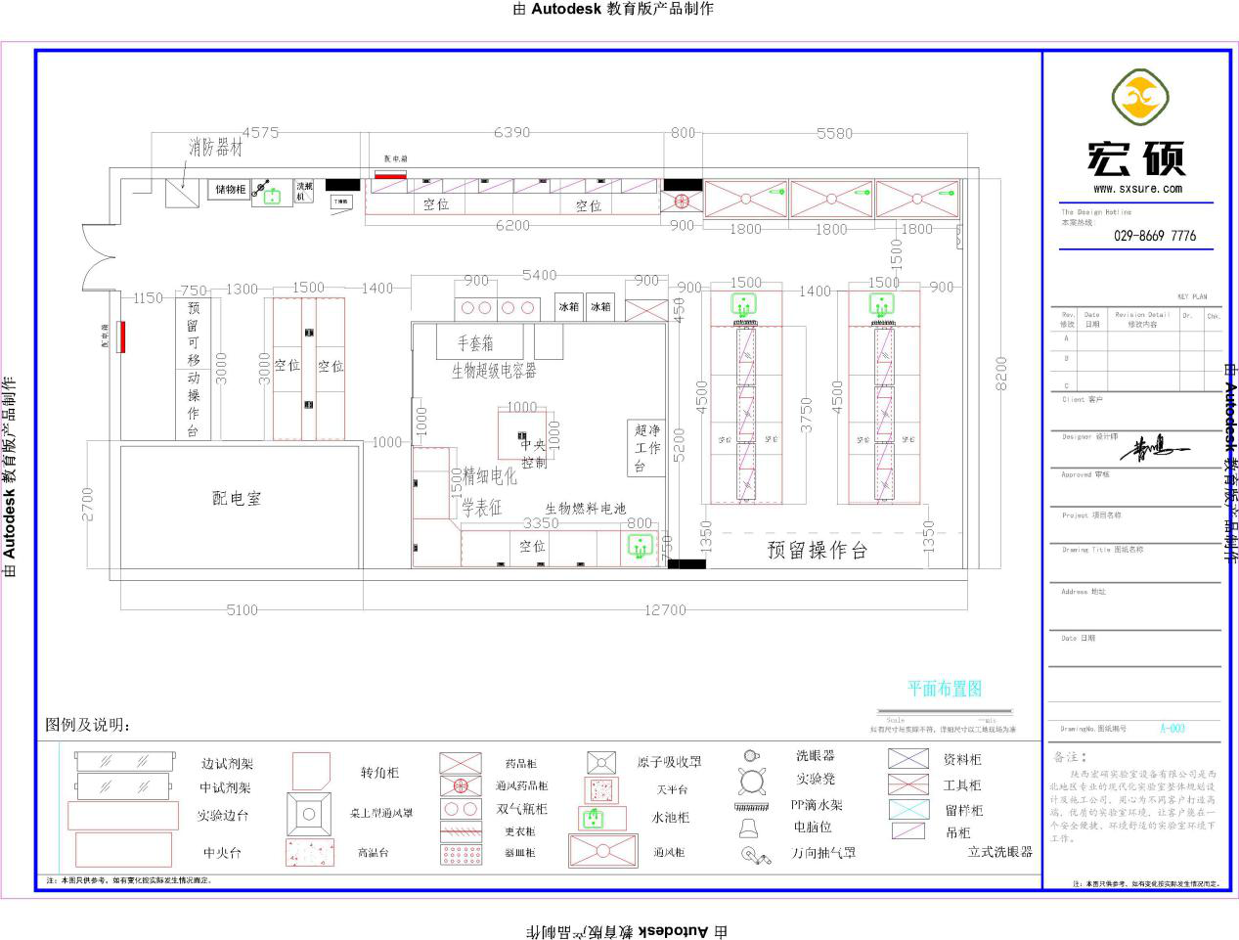This screenshot has height=940, width=1239.
Task: Select the desktop fume hood (桌上型通风罩) legend icon
Action: pos(309,814)
